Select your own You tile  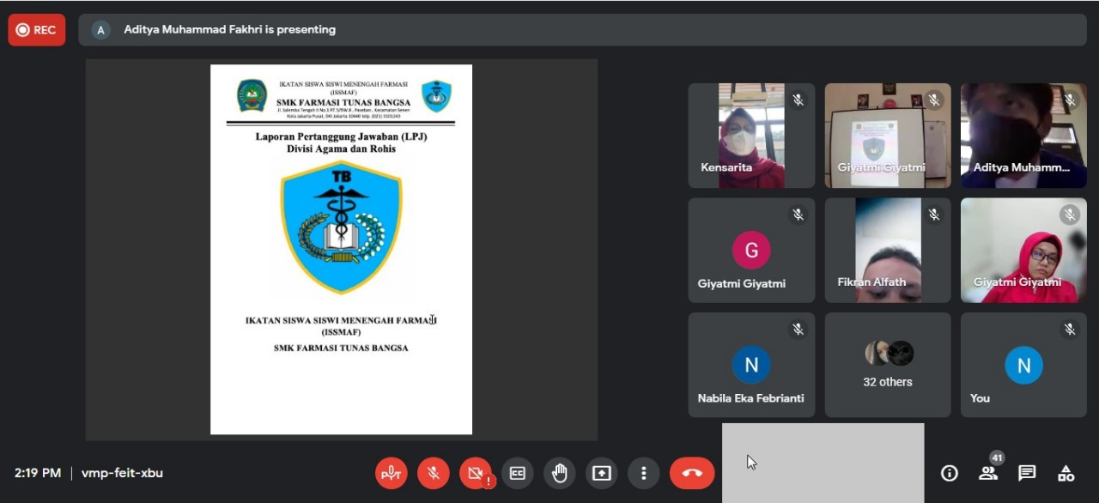(1023, 365)
